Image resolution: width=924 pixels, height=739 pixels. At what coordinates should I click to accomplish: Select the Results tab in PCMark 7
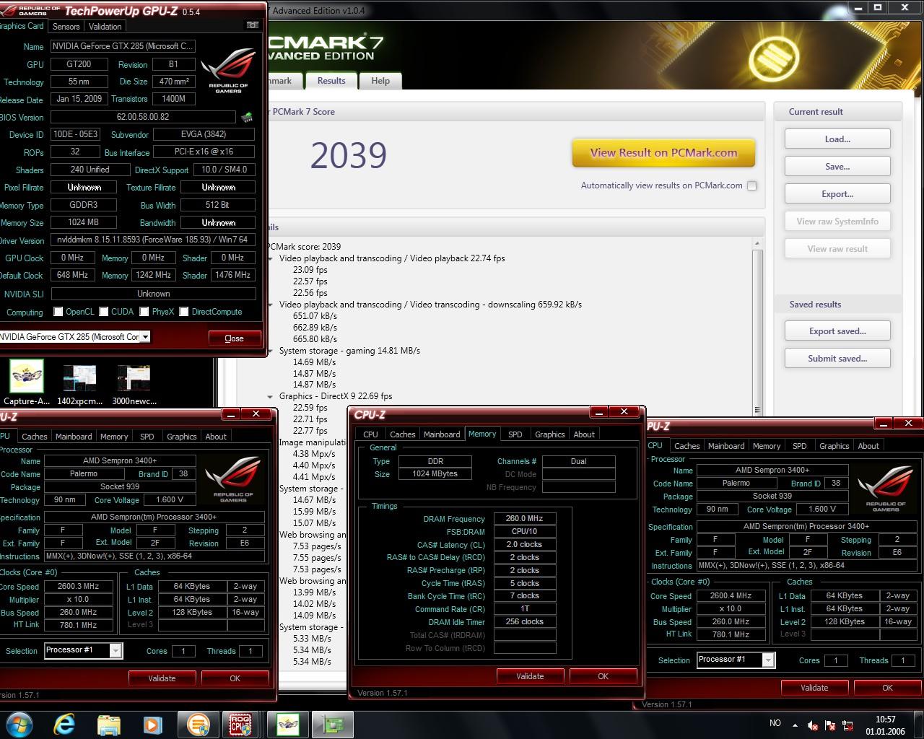[331, 81]
